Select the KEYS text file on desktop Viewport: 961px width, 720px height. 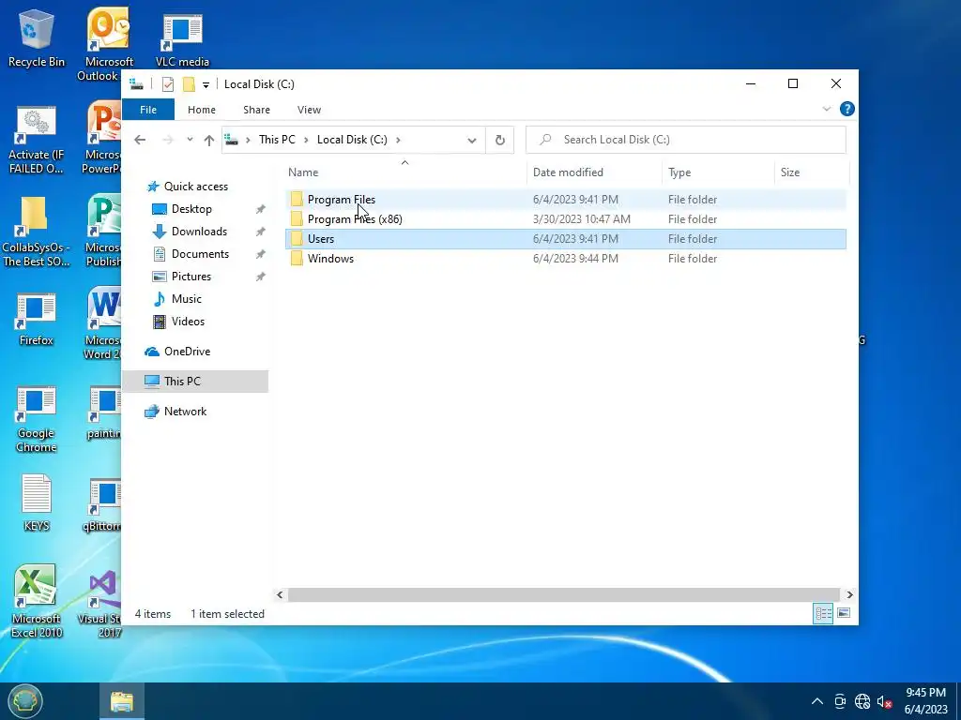(x=37, y=502)
